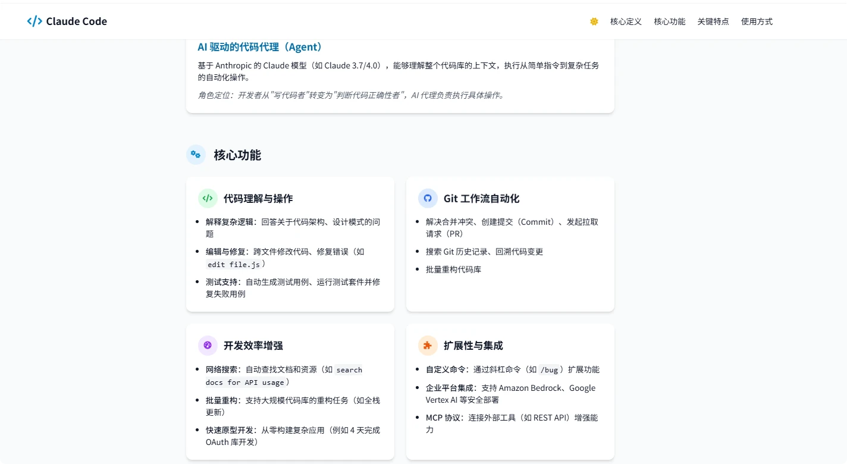
Task: Select the 关键特点 nav item
Action: click(713, 21)
